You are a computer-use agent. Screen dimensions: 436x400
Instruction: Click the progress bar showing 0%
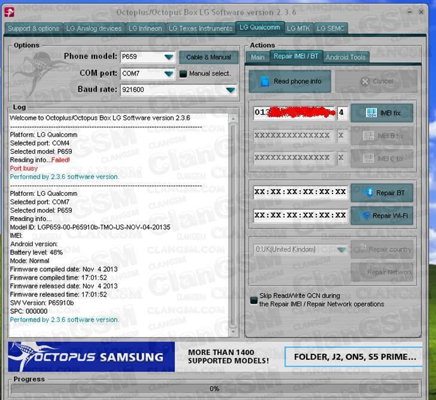(215, 389)
